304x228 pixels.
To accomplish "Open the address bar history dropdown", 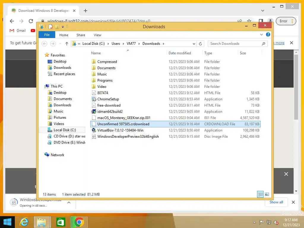I will coord(194,44).
